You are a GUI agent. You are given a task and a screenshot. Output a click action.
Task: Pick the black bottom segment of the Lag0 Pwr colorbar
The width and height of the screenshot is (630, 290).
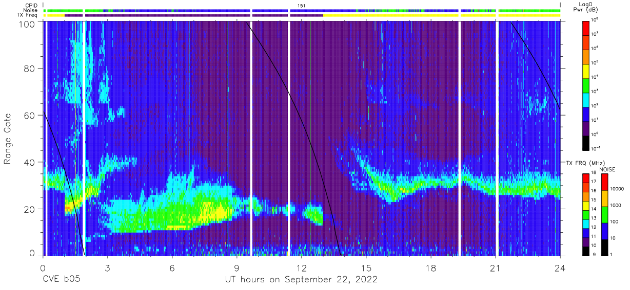[586, 142]
